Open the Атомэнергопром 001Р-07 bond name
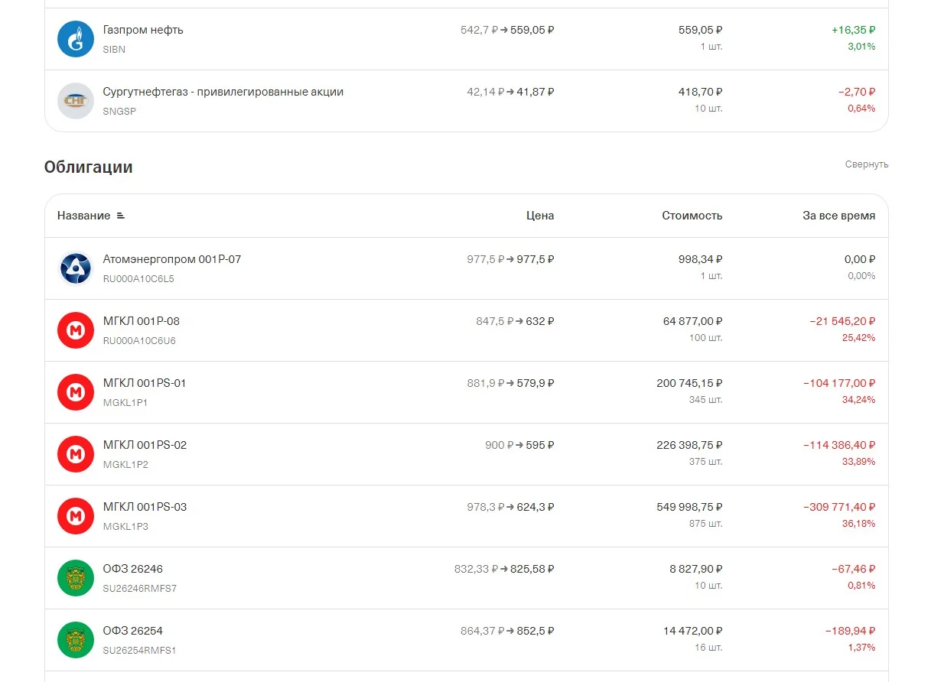 point(172,259)
